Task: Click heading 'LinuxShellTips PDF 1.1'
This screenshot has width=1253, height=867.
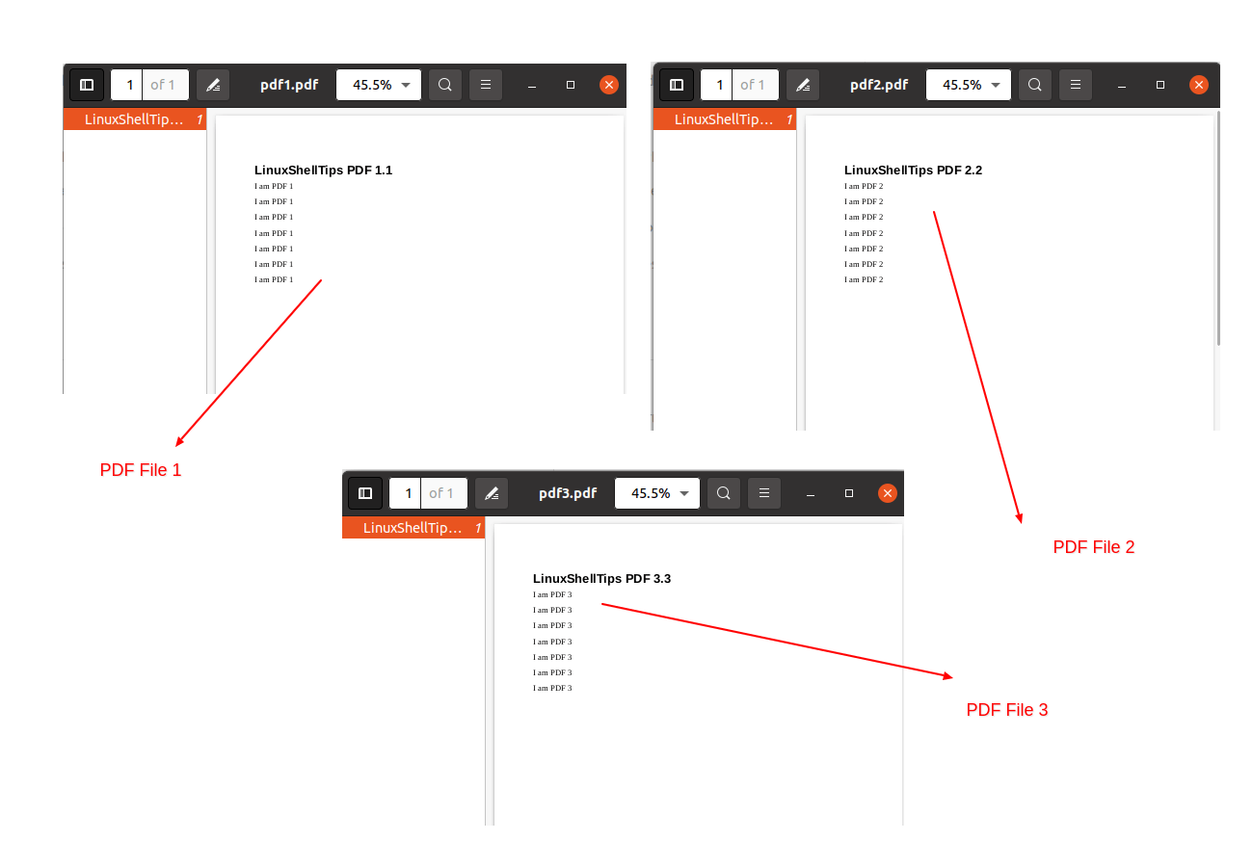Action: pos(323,171)
